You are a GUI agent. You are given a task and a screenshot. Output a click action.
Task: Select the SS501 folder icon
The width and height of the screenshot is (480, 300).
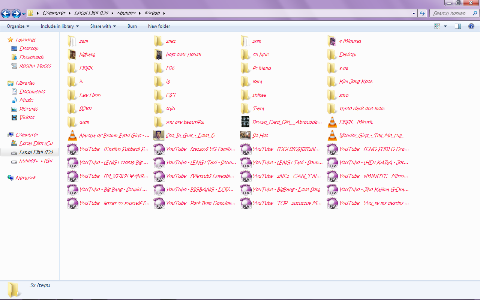[x=72, y=108]
